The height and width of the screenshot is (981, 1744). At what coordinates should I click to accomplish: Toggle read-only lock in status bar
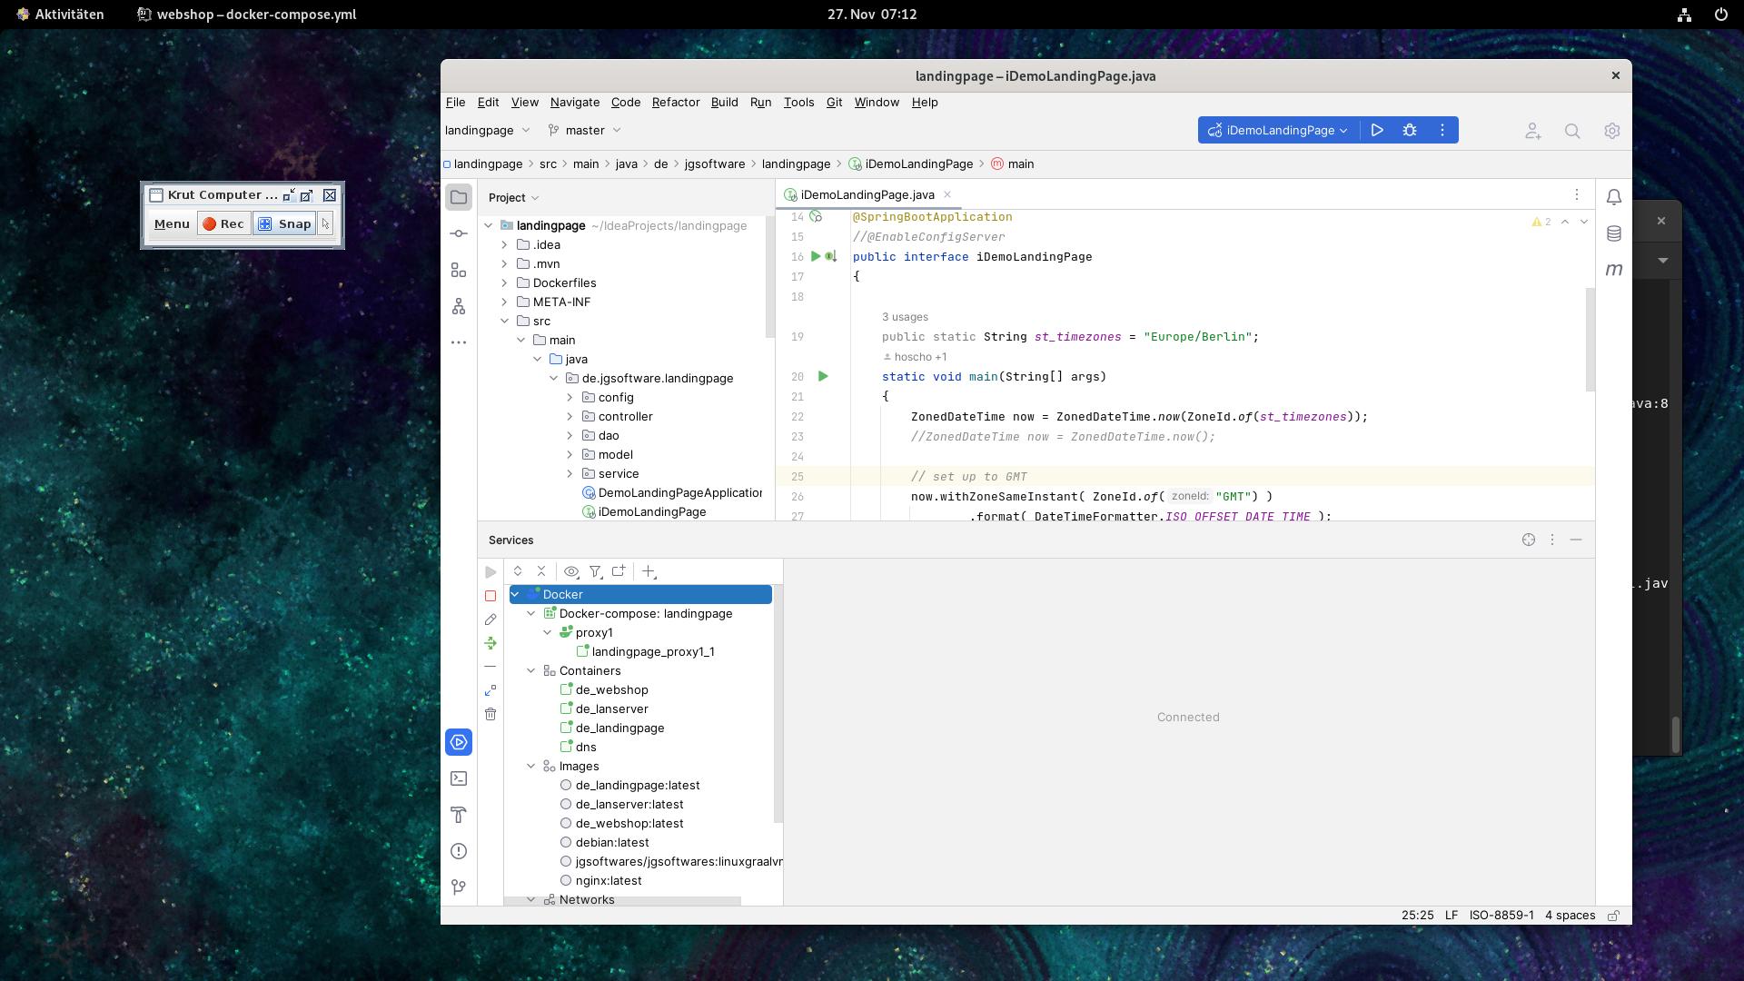click(x=1614, y=916)
